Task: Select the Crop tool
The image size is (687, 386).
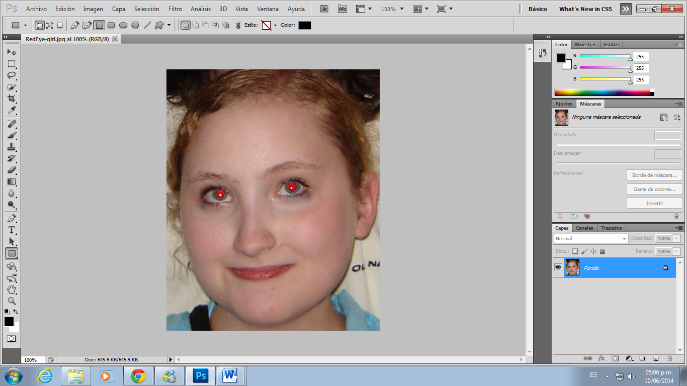Action: tap(12, 99)
